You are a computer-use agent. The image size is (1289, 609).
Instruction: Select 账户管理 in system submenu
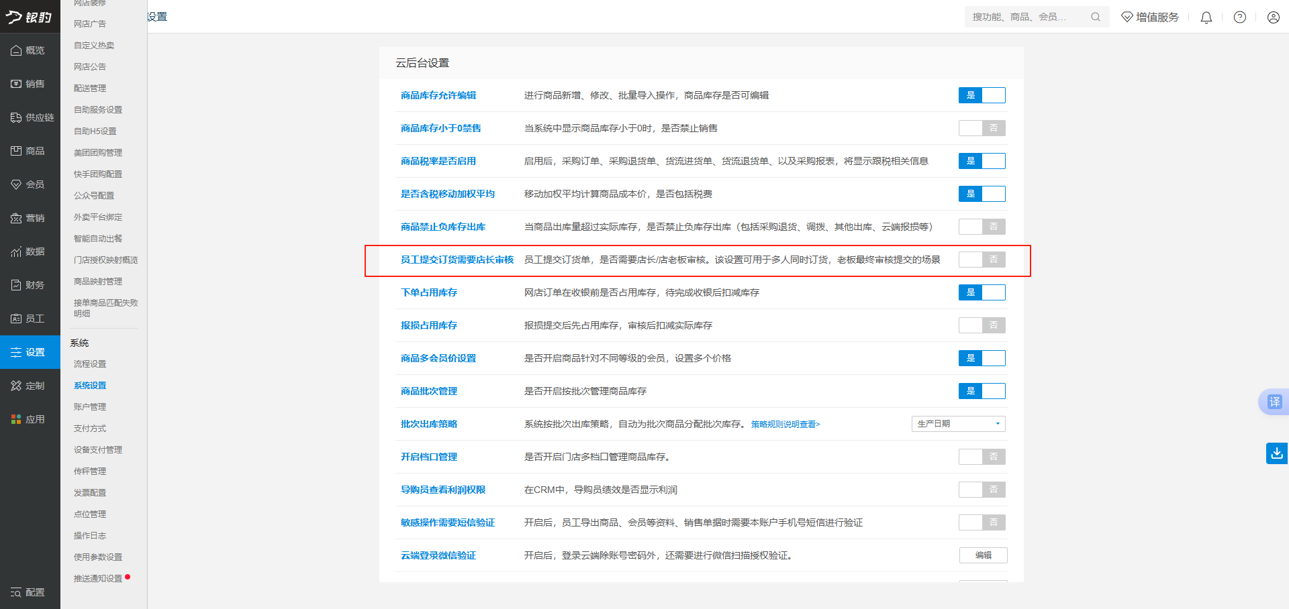point(90,407)
